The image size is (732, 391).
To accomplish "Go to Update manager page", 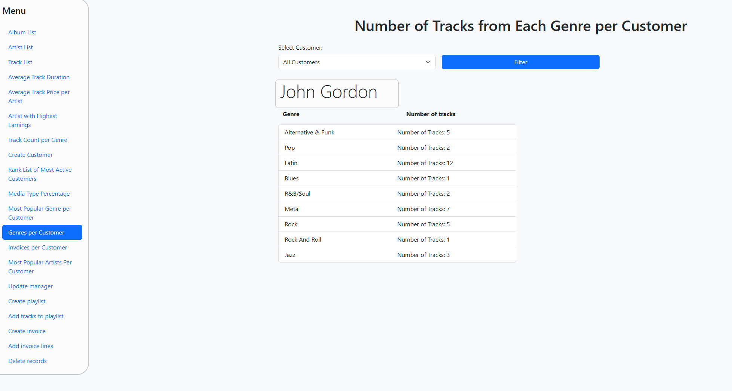I will pyautogui.click(x=30, y=286).
